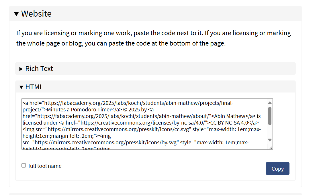Viewport: 321px width, 195px height.
Task: Click the Copy button
Action: 277,168
